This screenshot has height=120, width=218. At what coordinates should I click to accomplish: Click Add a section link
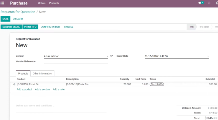[x=42, y=89]
